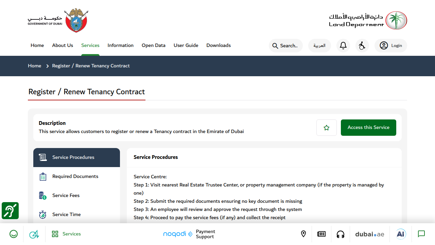Click the smiley happiness meter icon
This screenshot has height=245, width=435.
14,234
